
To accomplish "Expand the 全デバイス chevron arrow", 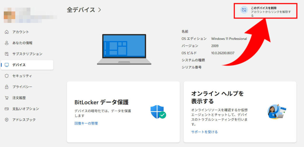I will (100, 10).
